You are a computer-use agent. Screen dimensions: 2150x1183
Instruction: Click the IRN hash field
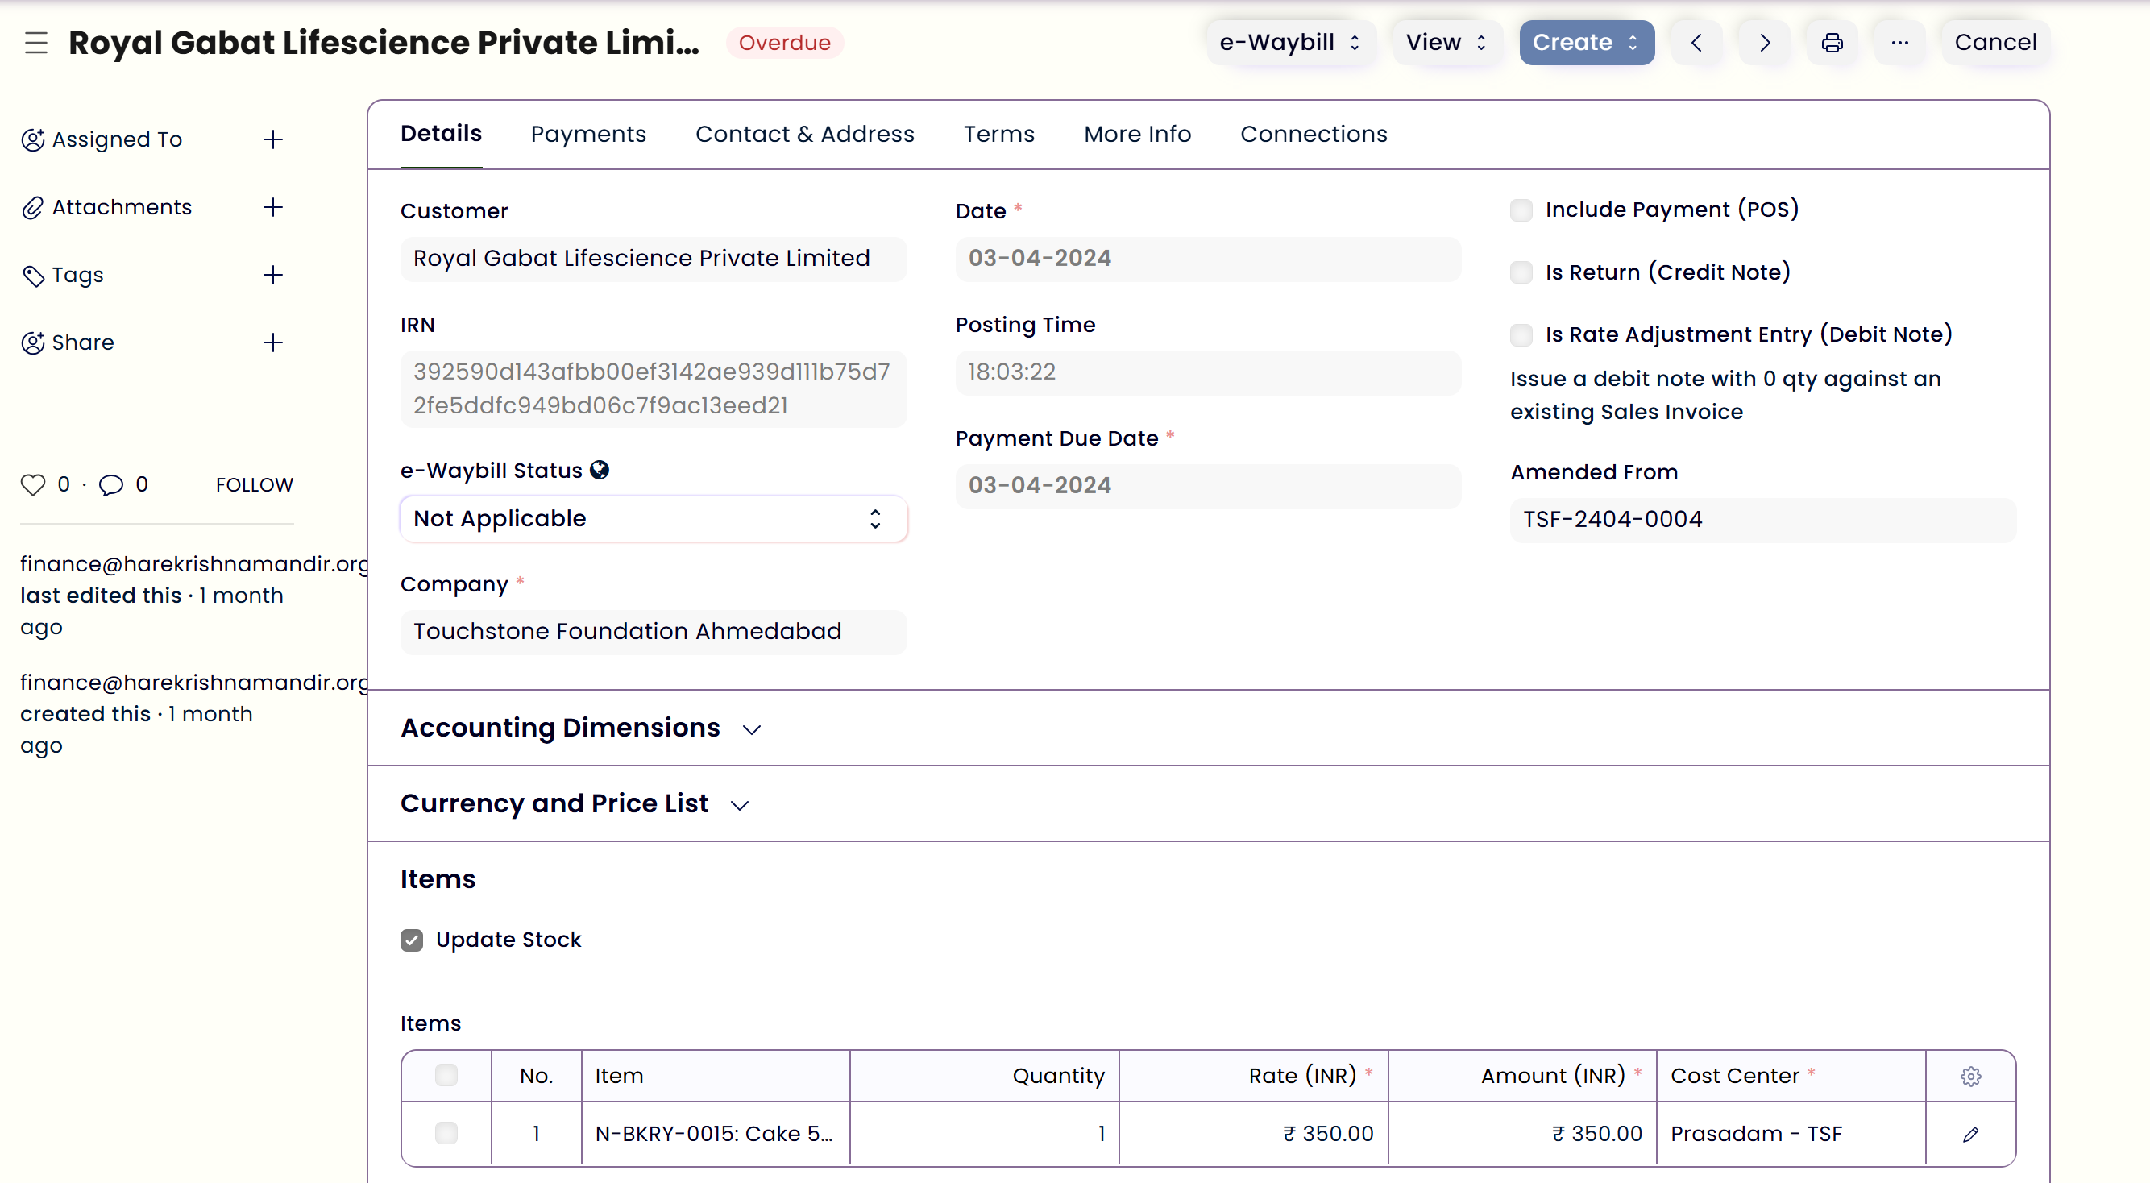(x=654, y=388)
